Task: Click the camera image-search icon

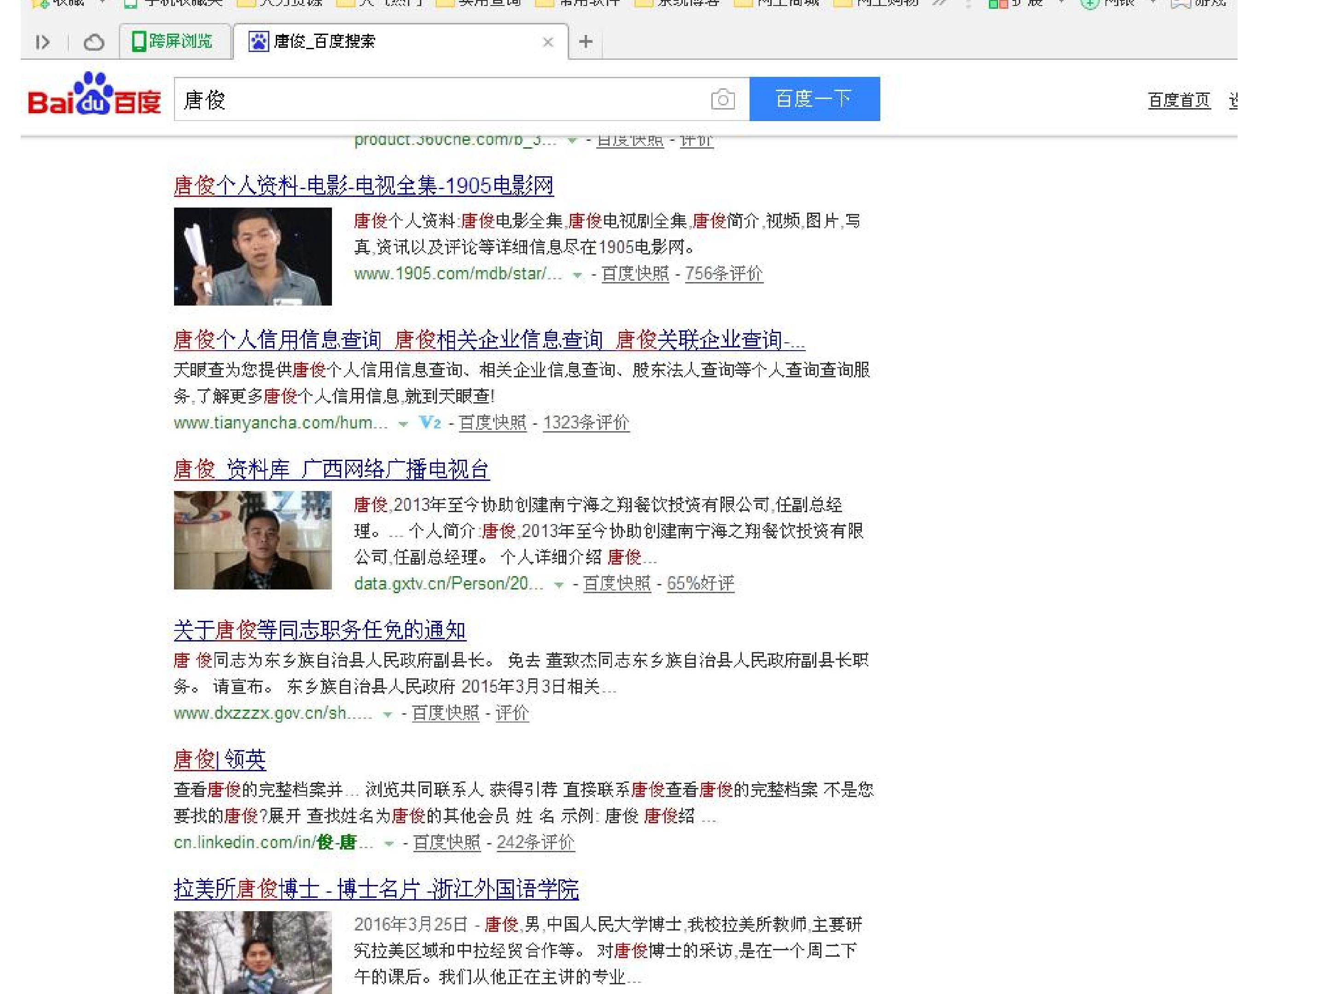Action: (x=722, y=99)
